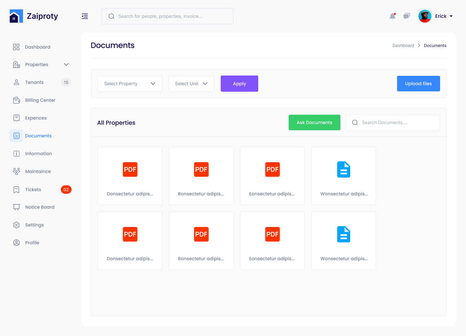The height and width of the screenshot is (336, 466).
Task: Open Profile label in the sidebar
Action: coord(32,243)
